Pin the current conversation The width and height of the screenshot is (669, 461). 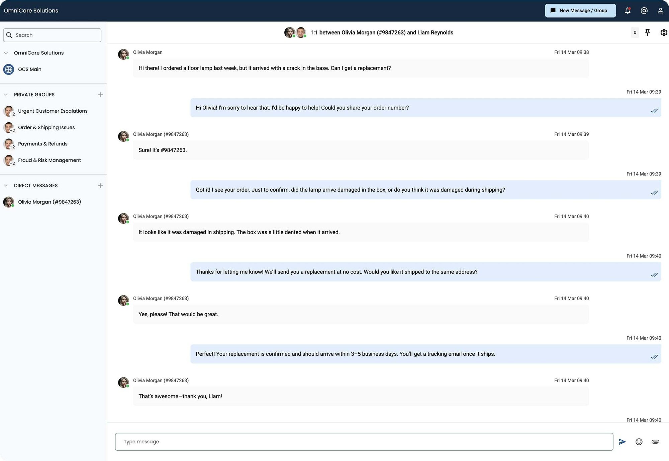[648, 32]
